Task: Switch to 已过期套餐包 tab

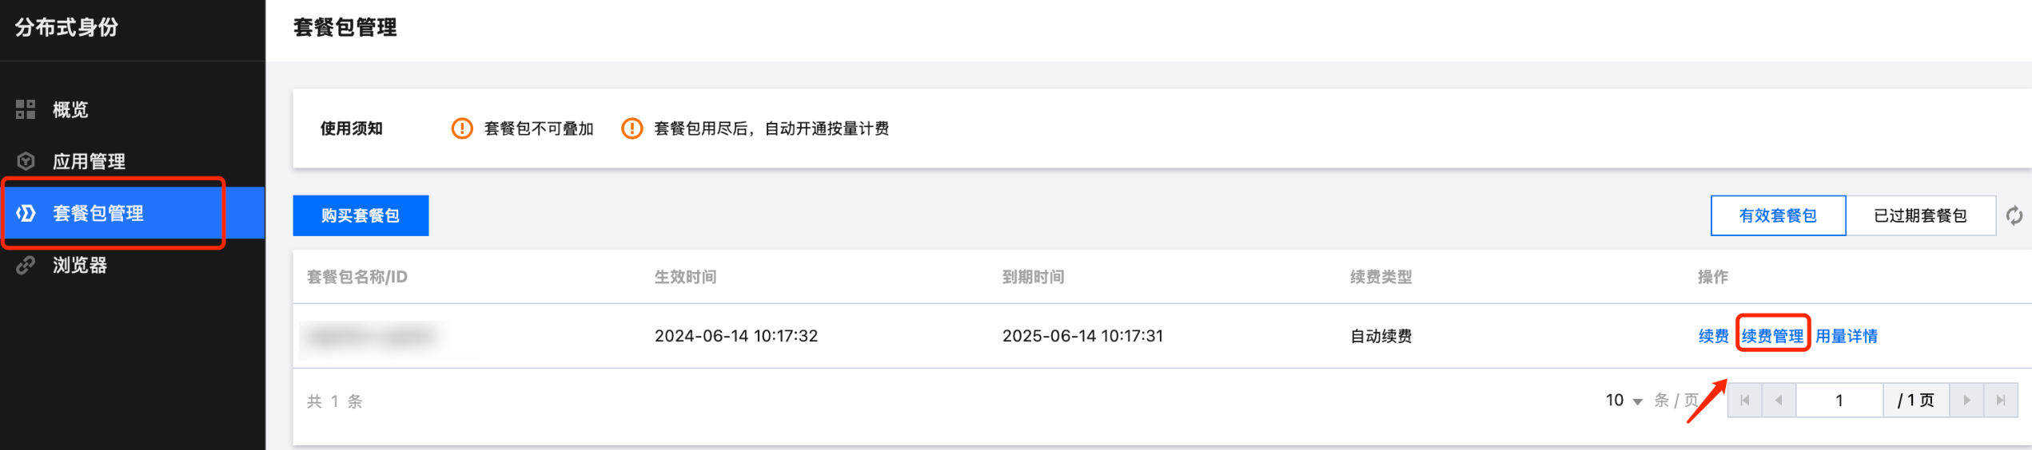Action: click(x=1920, y=215)
